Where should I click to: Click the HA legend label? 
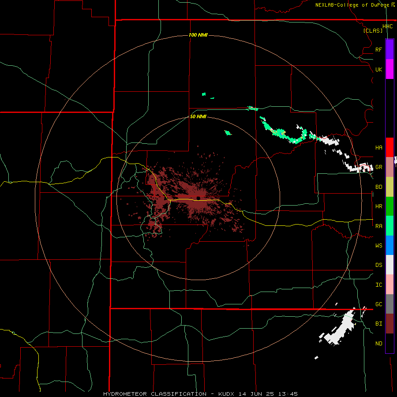point(378,148)
